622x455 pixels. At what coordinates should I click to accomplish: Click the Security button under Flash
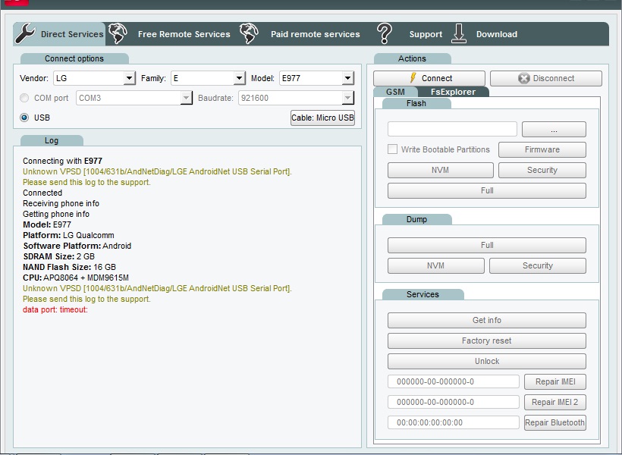(542, 170)
